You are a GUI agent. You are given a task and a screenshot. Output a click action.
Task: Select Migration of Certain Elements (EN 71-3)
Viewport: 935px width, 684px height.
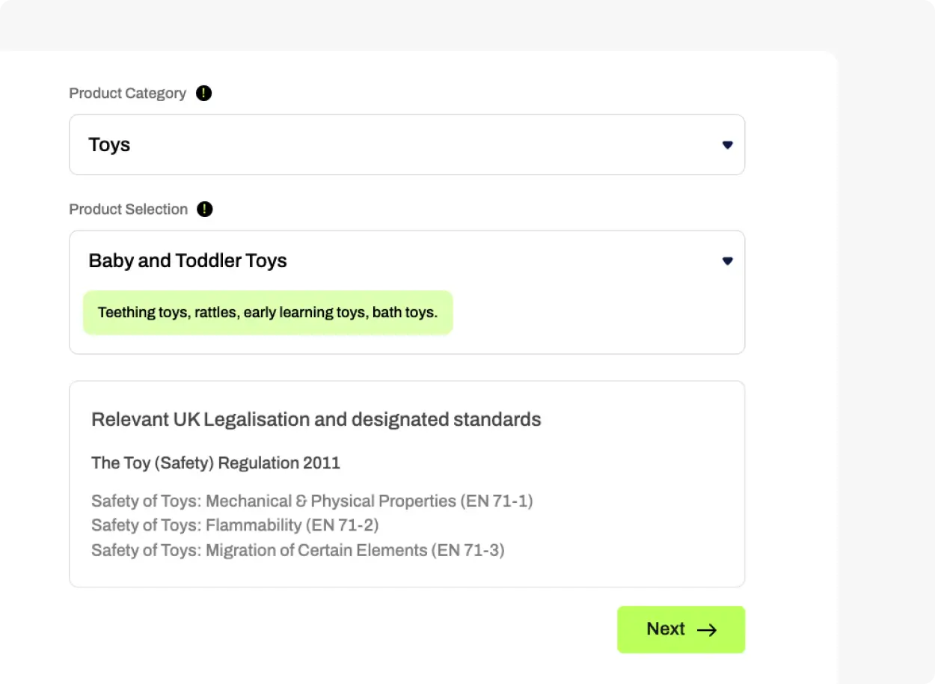[x=298, y=551]
